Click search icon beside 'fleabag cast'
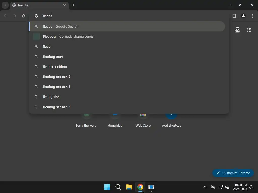This screenshot has height=193, width=258. (x=36, y=57)
